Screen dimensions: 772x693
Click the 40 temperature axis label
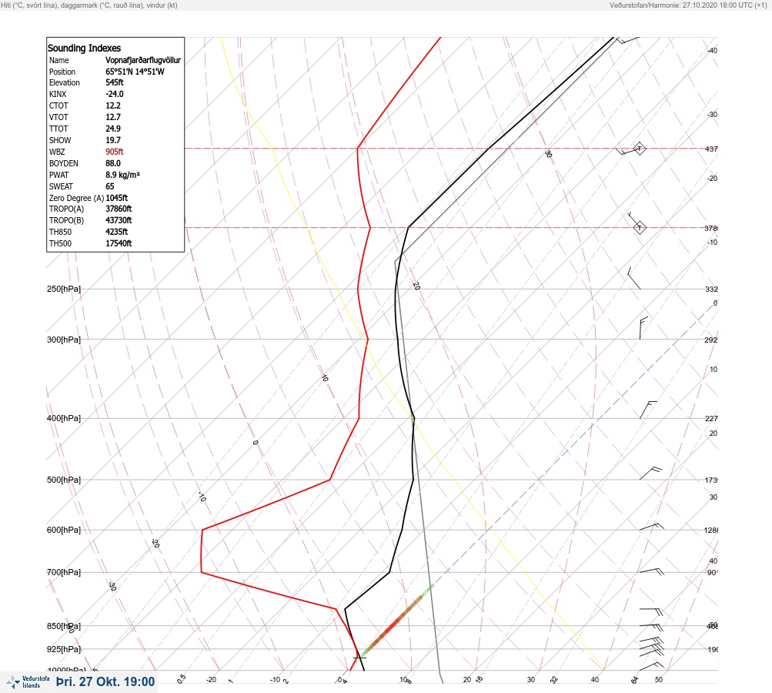595,680
